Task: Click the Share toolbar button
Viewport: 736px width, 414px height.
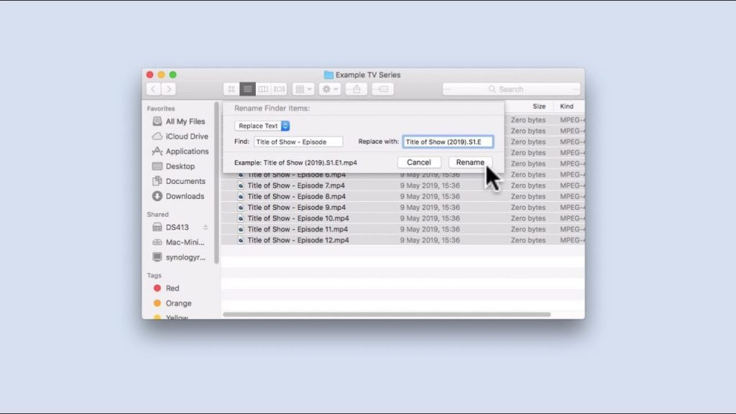Action: (x=356, y=88)
